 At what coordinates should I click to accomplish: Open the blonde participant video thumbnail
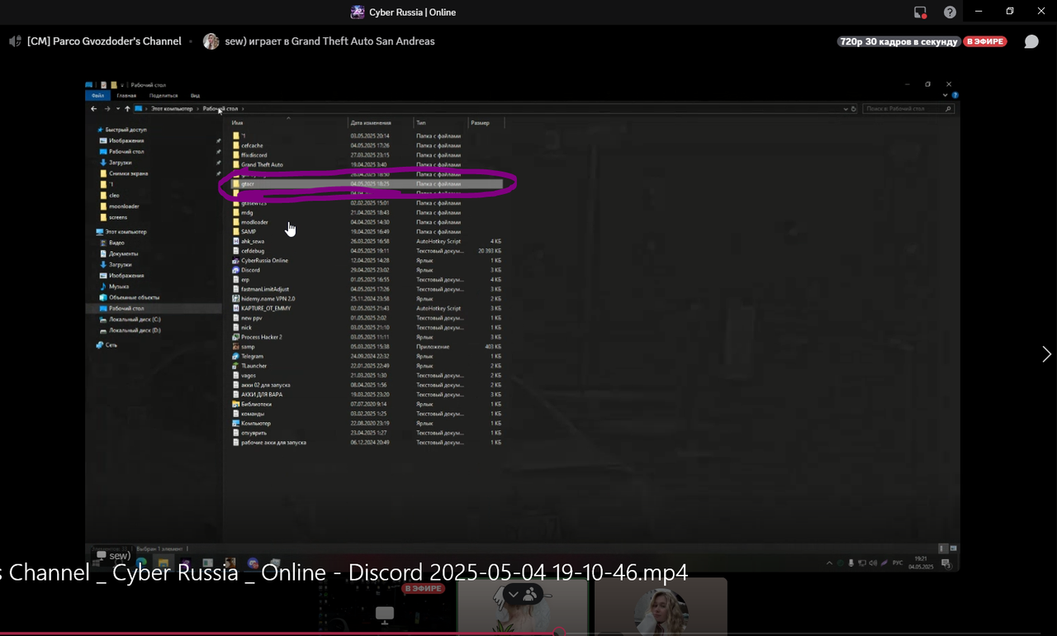click(661, 606)
